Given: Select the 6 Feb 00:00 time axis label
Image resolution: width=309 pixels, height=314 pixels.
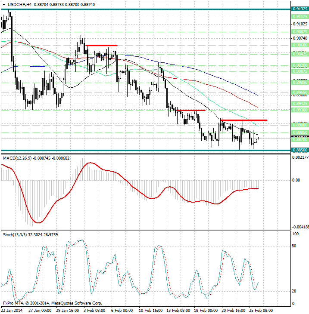Looking at the screenshot, I should pyautogui.click(x=122, y=311).
